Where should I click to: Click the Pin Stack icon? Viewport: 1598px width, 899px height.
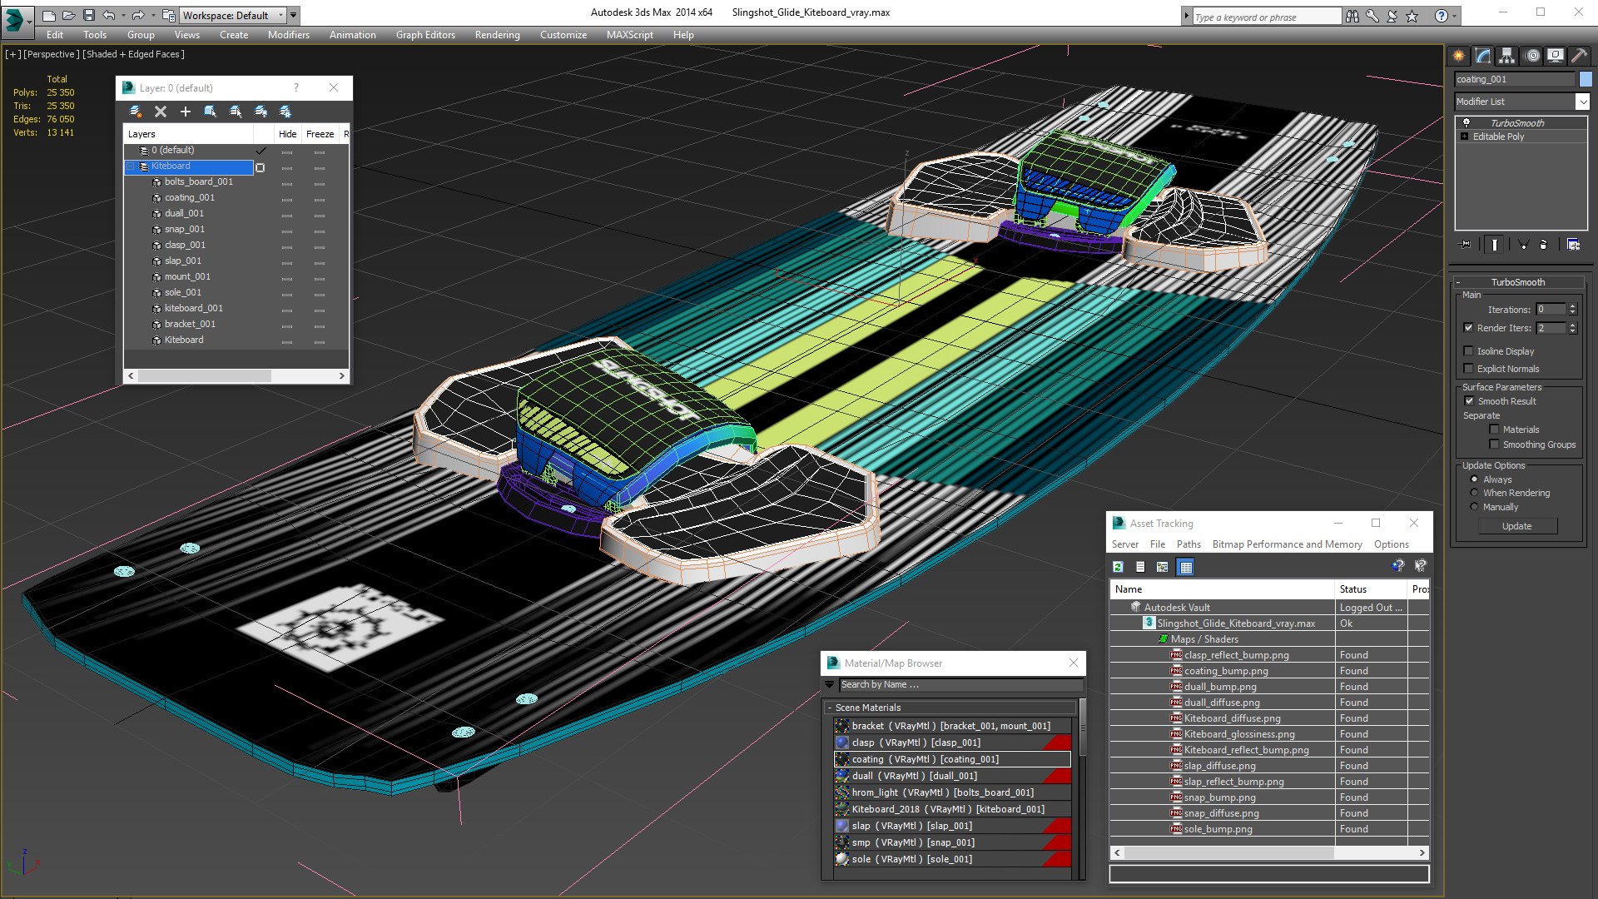(x=1466, y=245)
